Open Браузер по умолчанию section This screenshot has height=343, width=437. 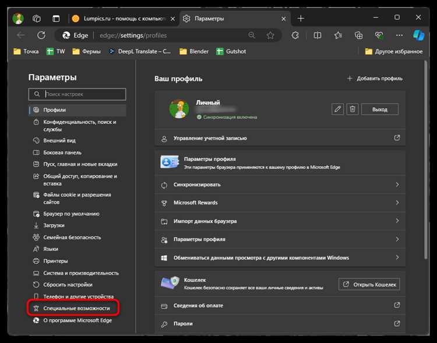tap(77, 214)
